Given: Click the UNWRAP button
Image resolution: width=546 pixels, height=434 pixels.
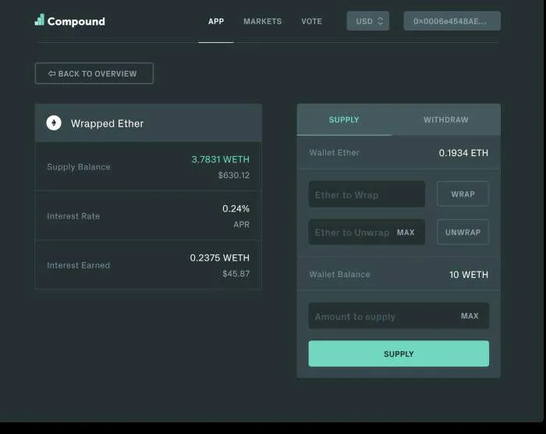Looking at the screenshot, I should pyautogui.click(x=463, y=232).
